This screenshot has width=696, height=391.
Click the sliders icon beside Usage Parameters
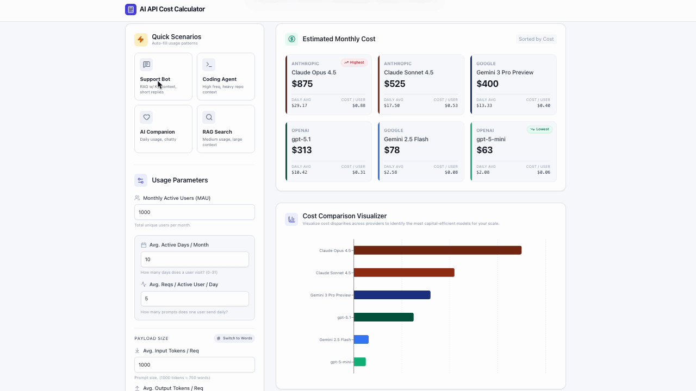point(141,180)
